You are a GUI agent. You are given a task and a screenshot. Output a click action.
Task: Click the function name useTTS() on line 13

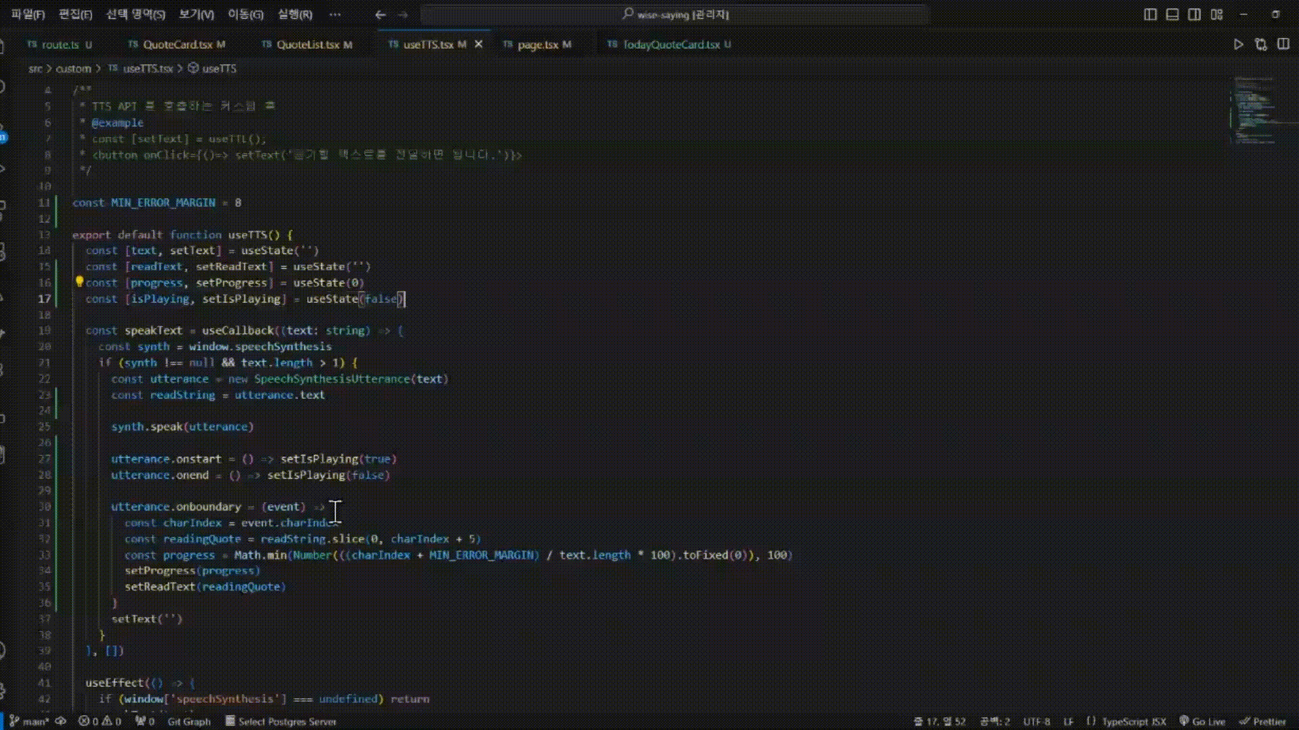point(254,235)
